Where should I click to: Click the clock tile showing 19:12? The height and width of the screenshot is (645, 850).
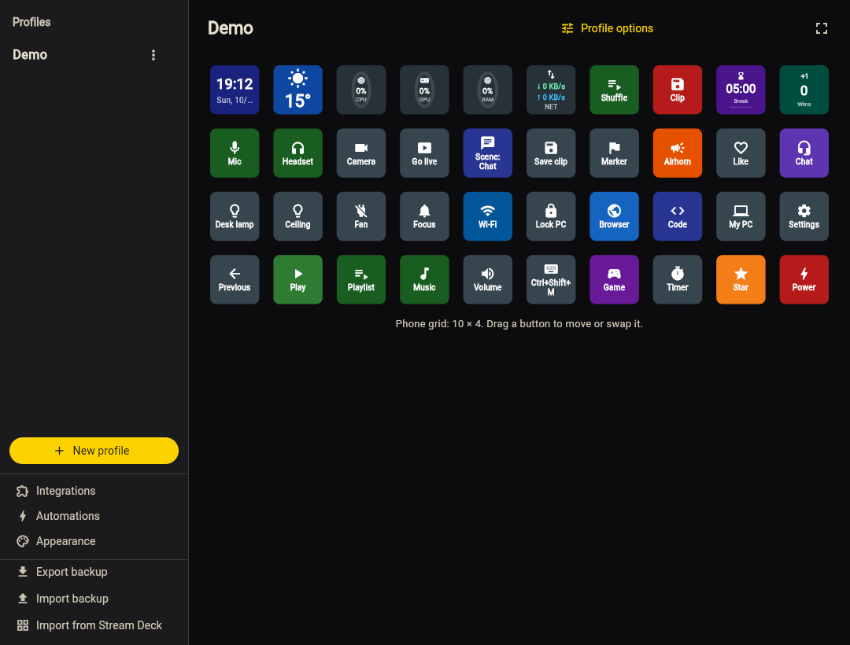pyautogui.click(x=235, y=90)
